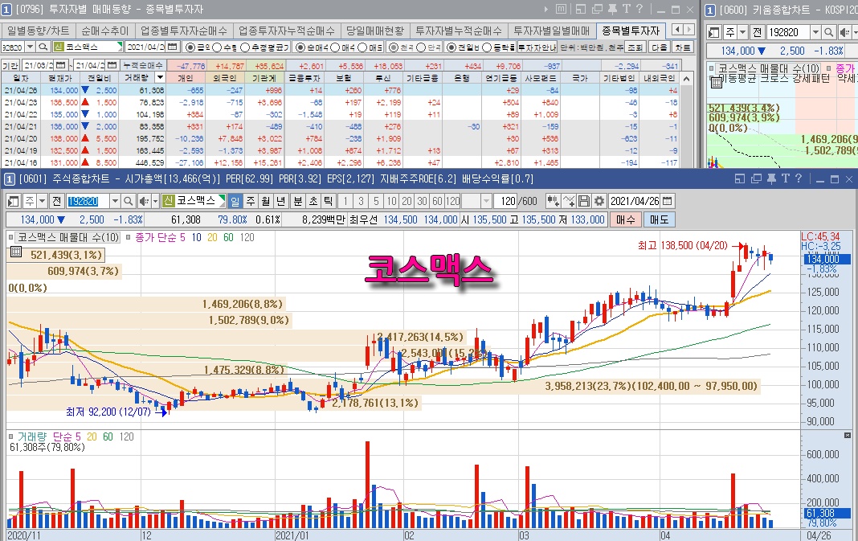Open code 192820 dropdown in chart 0601
This screenshot has height=541, width=858.
pos(114,202)
